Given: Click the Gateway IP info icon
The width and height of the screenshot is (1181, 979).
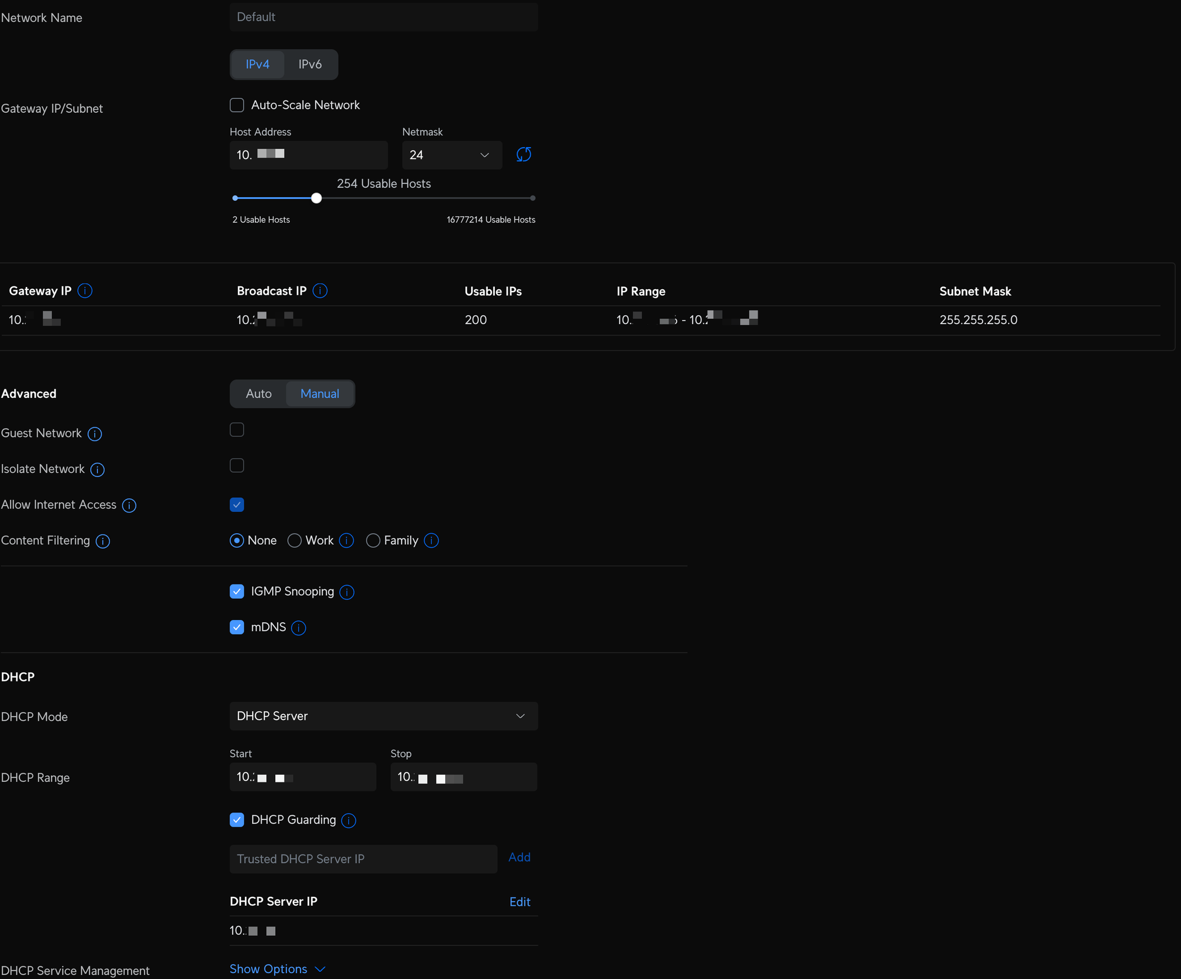Looking at the screenshot, I should pos(85,291).
